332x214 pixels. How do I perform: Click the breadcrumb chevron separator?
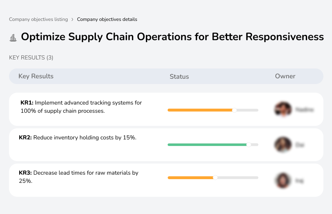coord(72,19)
